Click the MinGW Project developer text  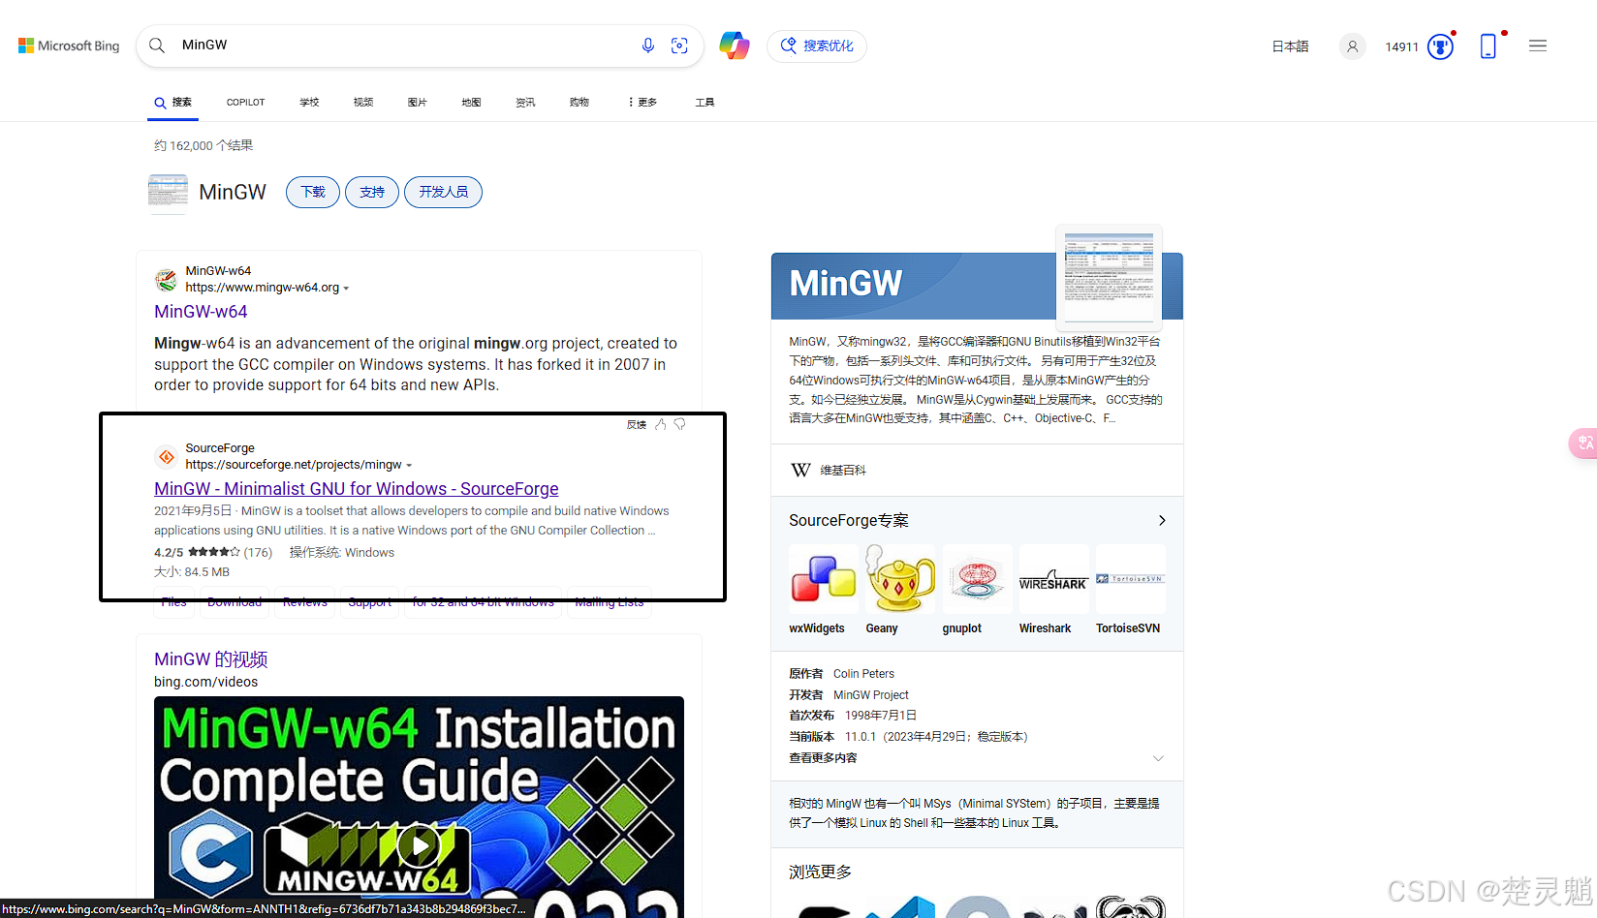871,695
